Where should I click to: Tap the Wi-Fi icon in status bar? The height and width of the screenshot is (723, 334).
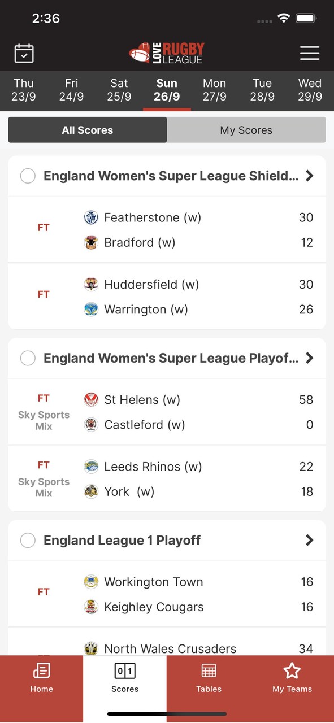click(x=284, y=18)
